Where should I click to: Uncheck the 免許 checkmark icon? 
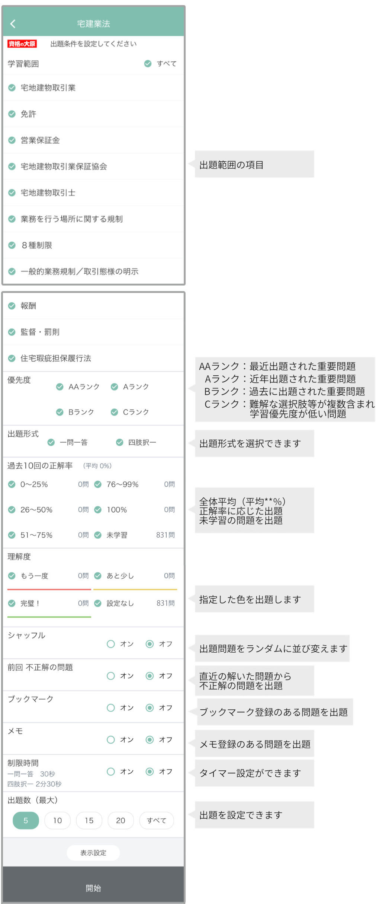(x=12, y=114)
